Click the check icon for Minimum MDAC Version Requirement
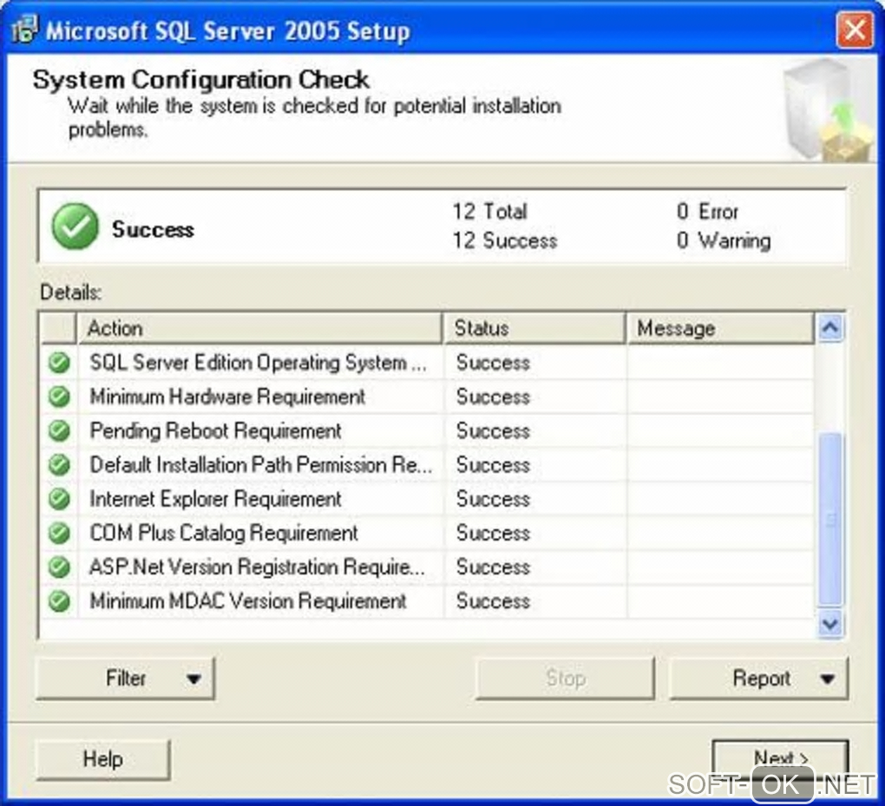The image size is (885, 806). pyautogui.click(x=59, y=601)
